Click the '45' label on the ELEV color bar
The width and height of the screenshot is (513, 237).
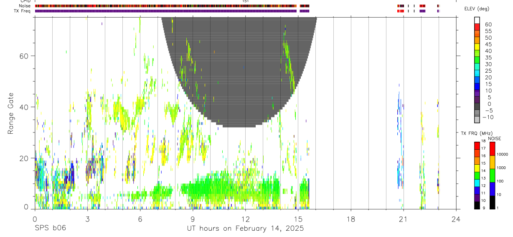coord(488,44)
